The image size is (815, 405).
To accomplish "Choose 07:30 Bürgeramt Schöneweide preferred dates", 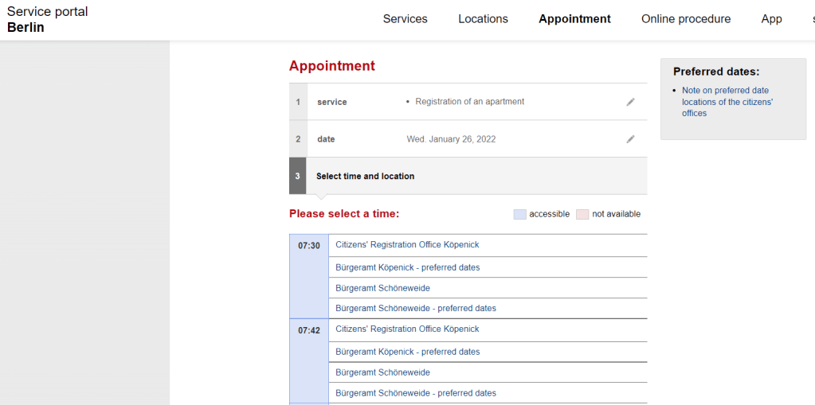I will 415,309.
